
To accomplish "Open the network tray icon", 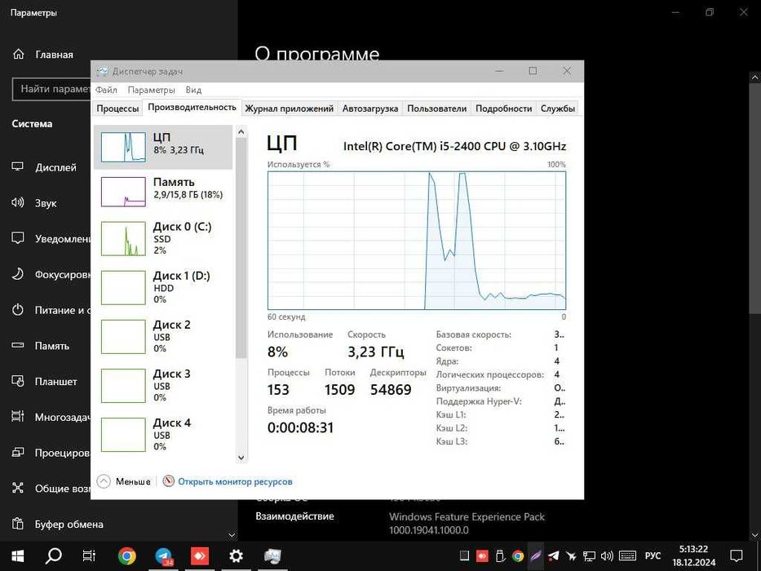I will (589, 556).
